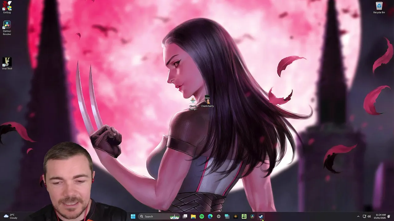394x221 pixels.
Task: Open the volume control in system tray
Action: pyautogui.click(x=369, y=216)
